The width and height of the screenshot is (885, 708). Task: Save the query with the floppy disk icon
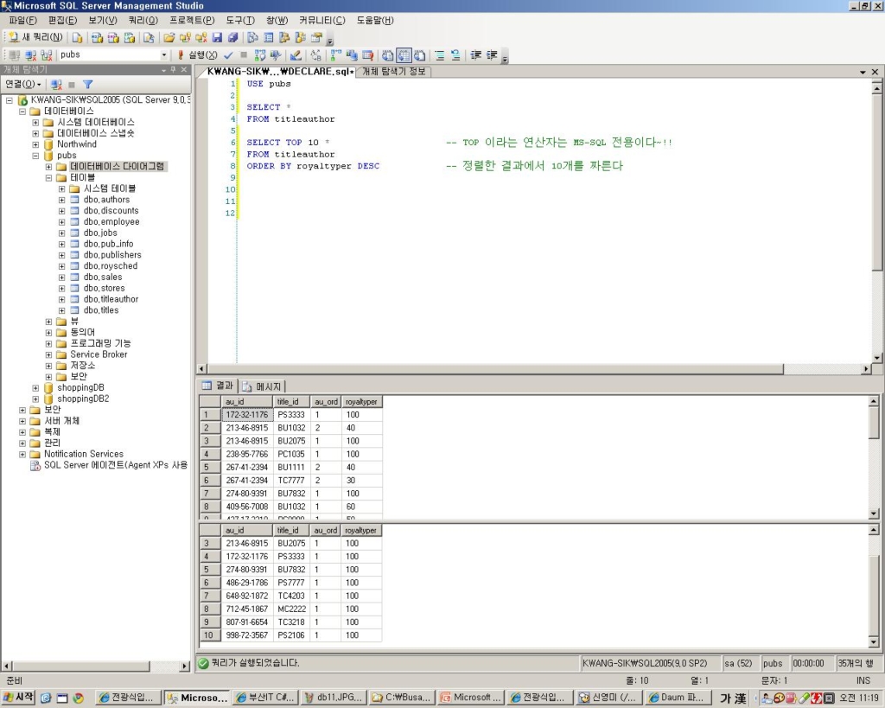click(x=217, y=38)
